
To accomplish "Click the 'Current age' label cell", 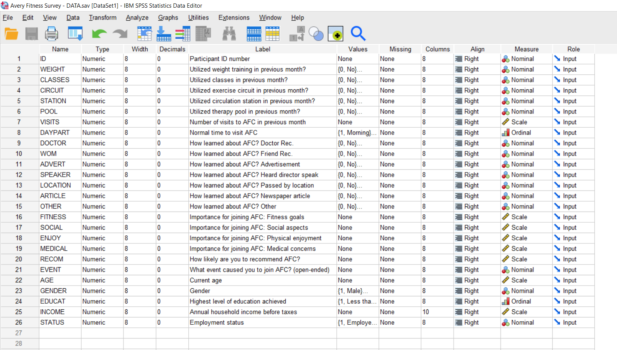I will (263, 280).
